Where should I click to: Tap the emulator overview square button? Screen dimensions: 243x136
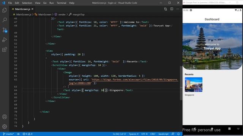click(229, 128)
